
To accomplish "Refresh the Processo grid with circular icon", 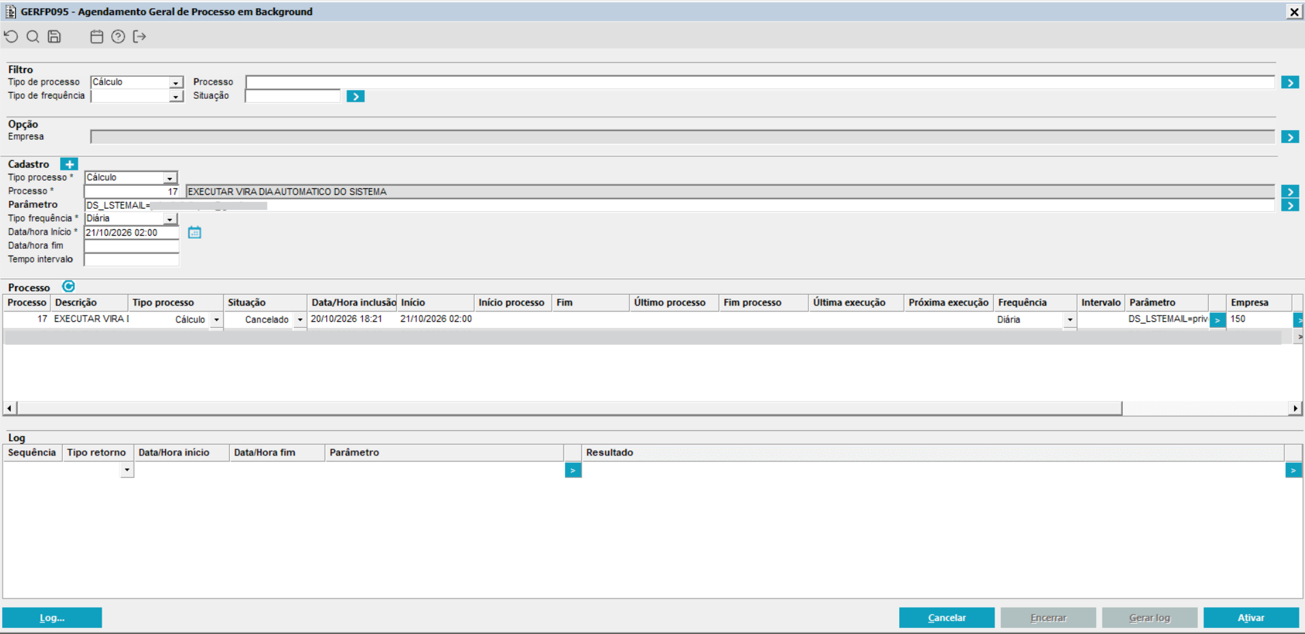I will [x=68, y=286].
